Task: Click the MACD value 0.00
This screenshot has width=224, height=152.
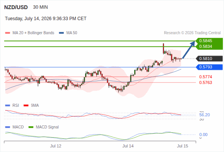Action: click(203, 135)
